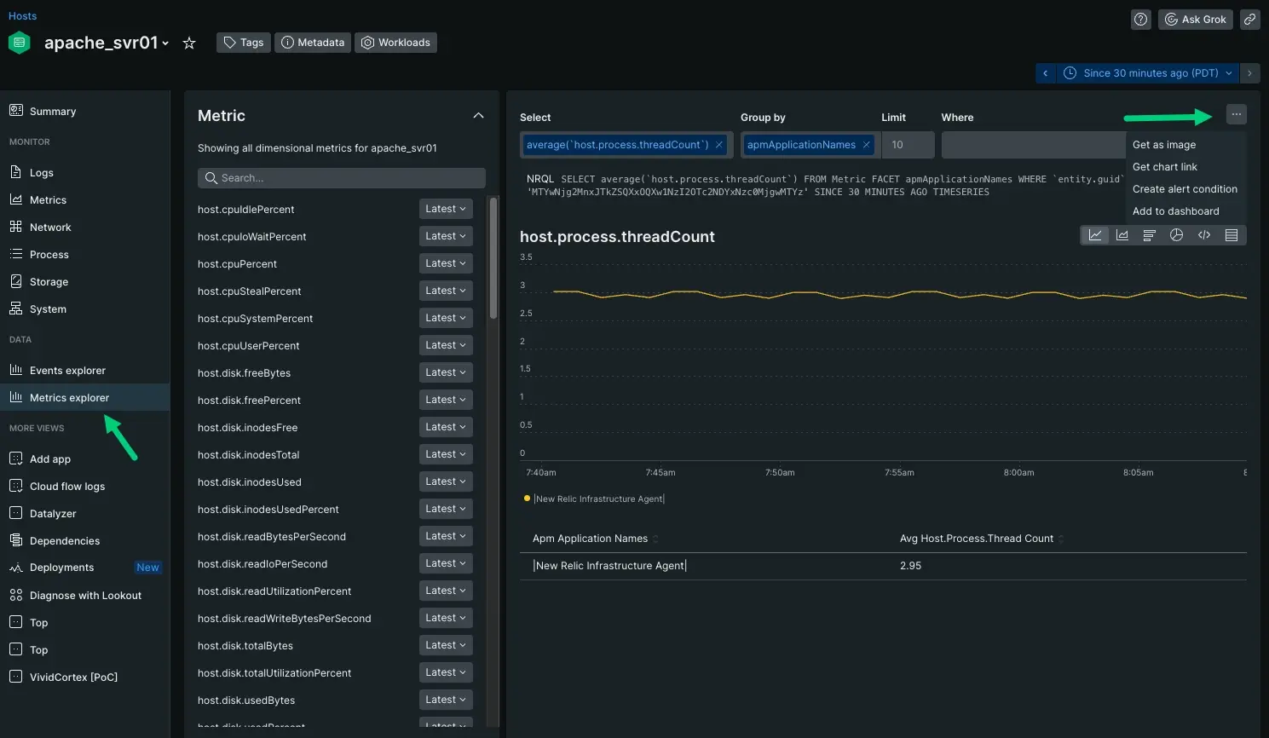This screenshot has width=1269, height=738.
Task: Select the area chart type icon
Action: pos(1122,235)
